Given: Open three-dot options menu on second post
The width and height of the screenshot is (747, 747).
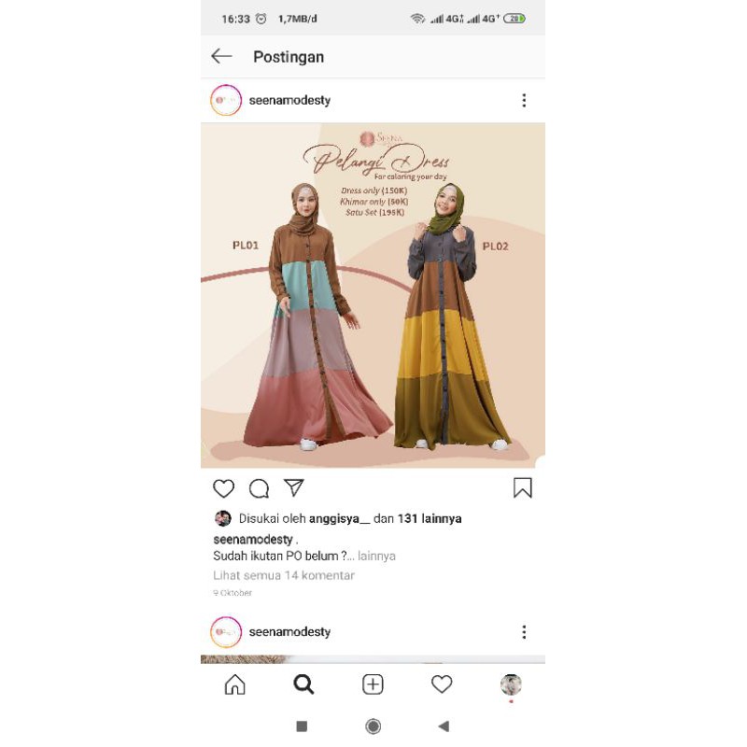Looking at the screenshot, I should pyautogui.click(x=524, y=632).
